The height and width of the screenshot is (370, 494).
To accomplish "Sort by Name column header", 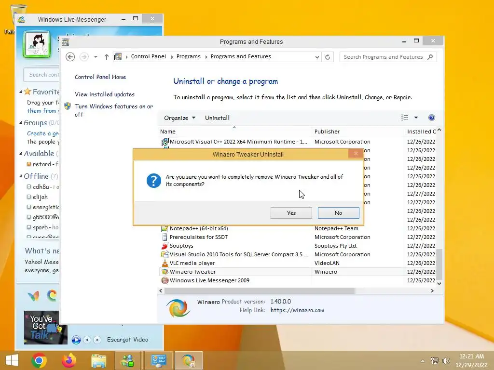I will click(234, 132).
